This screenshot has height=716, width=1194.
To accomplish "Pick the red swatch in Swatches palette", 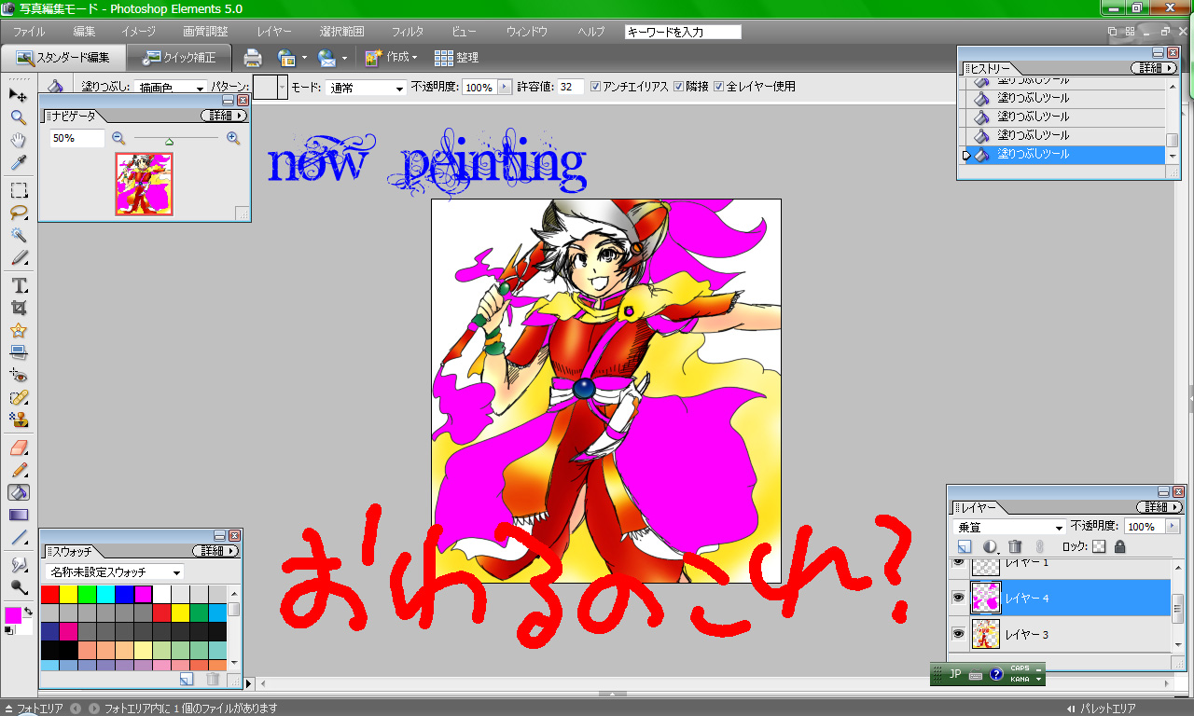I will tap(49, 594).
